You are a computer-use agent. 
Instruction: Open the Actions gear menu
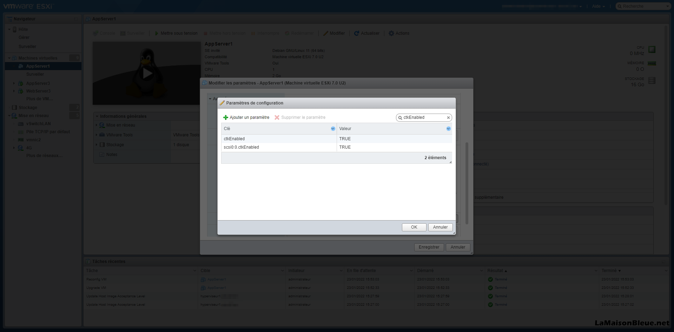[x=399, y=33]
